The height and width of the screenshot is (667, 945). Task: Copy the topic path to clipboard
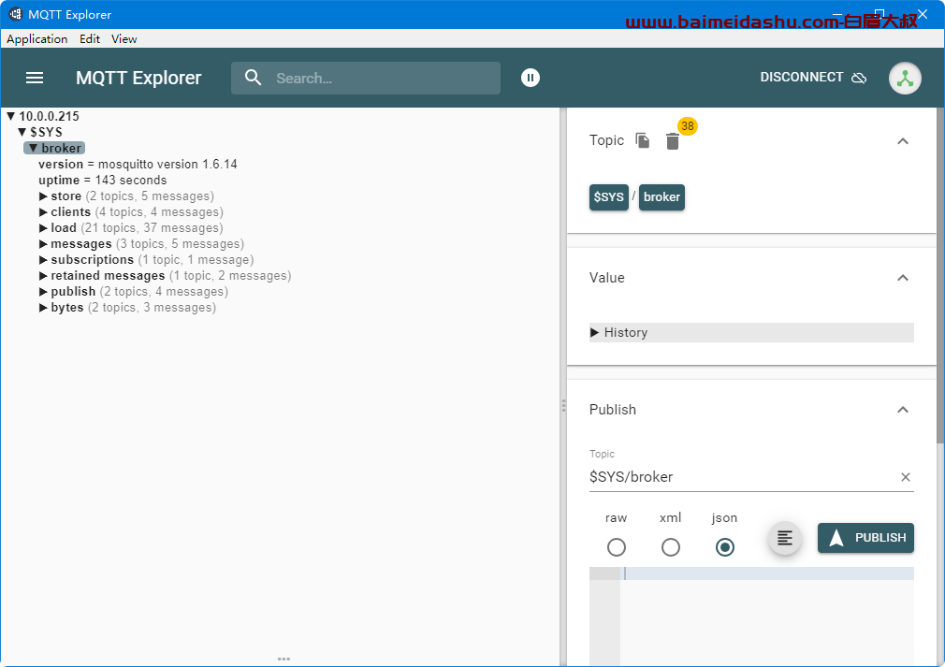click(x=643, y=140)
